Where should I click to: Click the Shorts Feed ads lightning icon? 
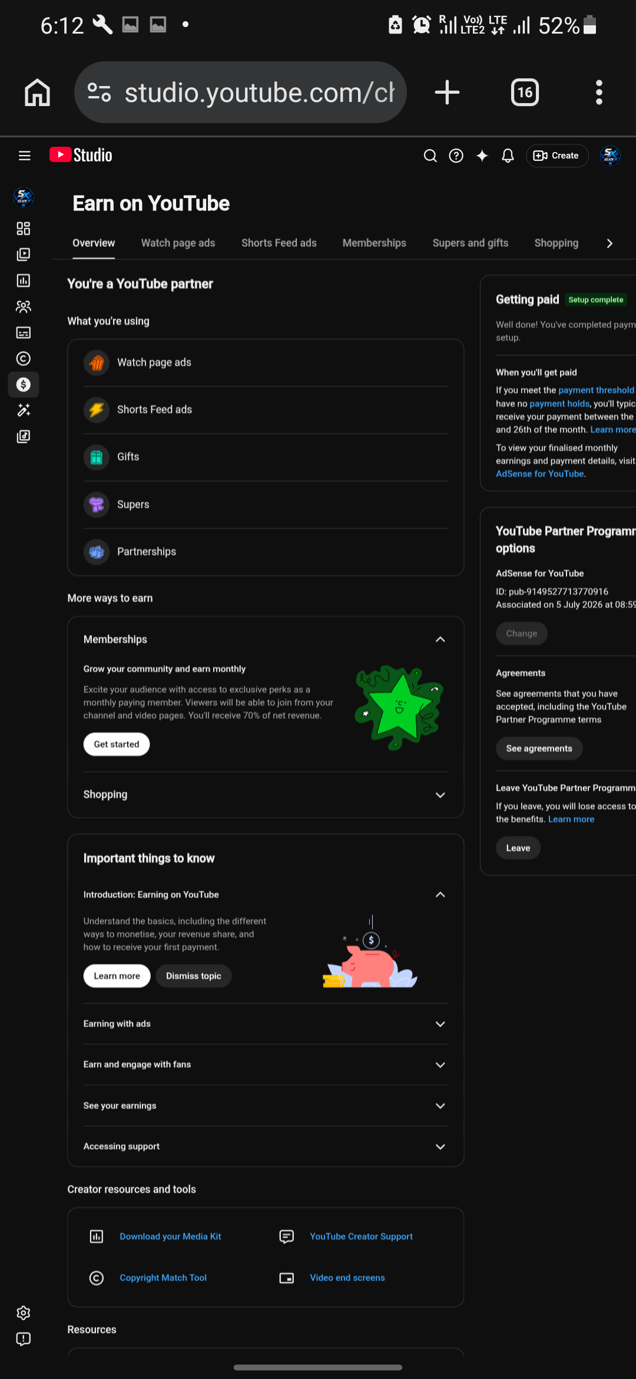click(x=97, y=410)
